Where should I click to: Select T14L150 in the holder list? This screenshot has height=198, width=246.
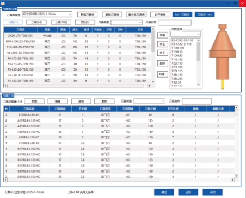(x=177, y=60)
